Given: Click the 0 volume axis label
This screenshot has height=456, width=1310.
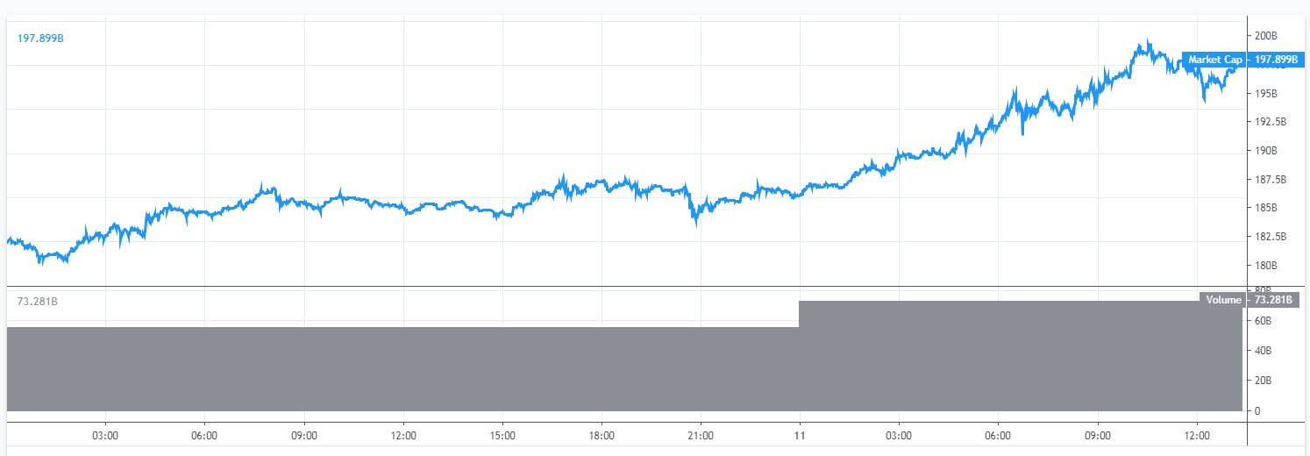Looking at the screenshot, I should click(1258, 410).
